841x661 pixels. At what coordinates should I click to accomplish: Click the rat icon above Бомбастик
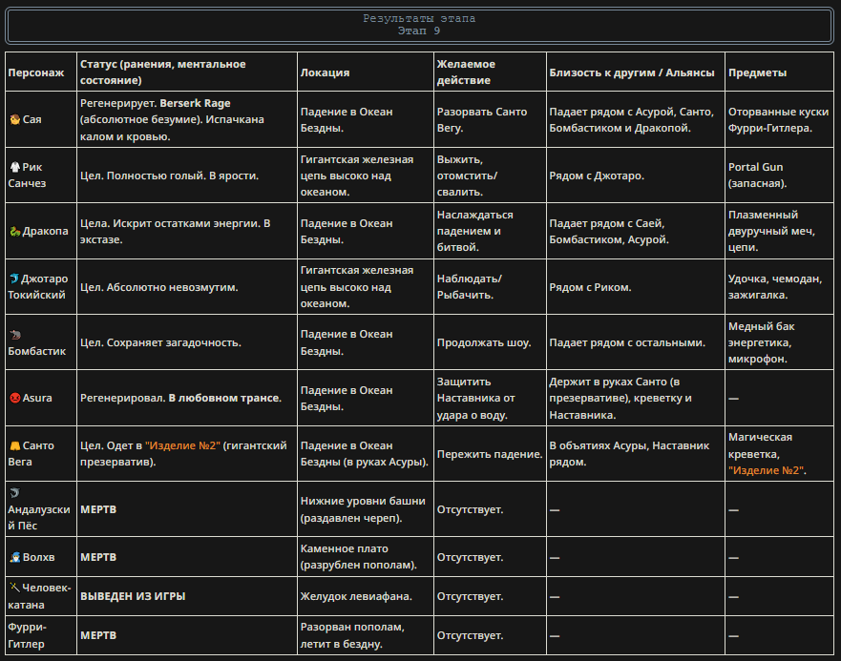pos(15,335)
